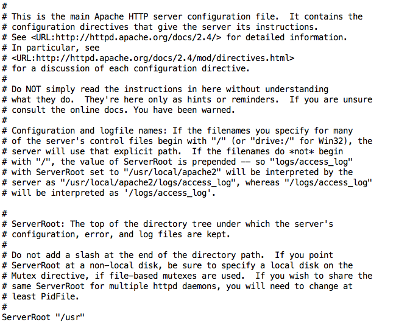Screen dimensions: 410x333
Task: Click the word "Apache" in first comment
Action: coord(109,16)
